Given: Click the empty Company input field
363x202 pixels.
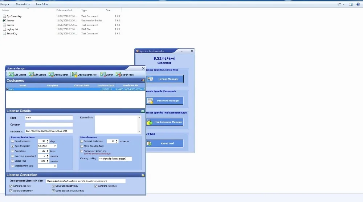Looking at the screenshot, I should pos(49,125).
